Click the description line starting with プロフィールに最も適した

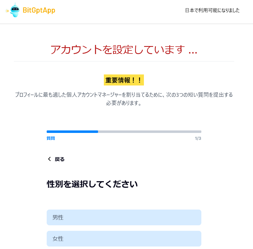pos(124,95)
